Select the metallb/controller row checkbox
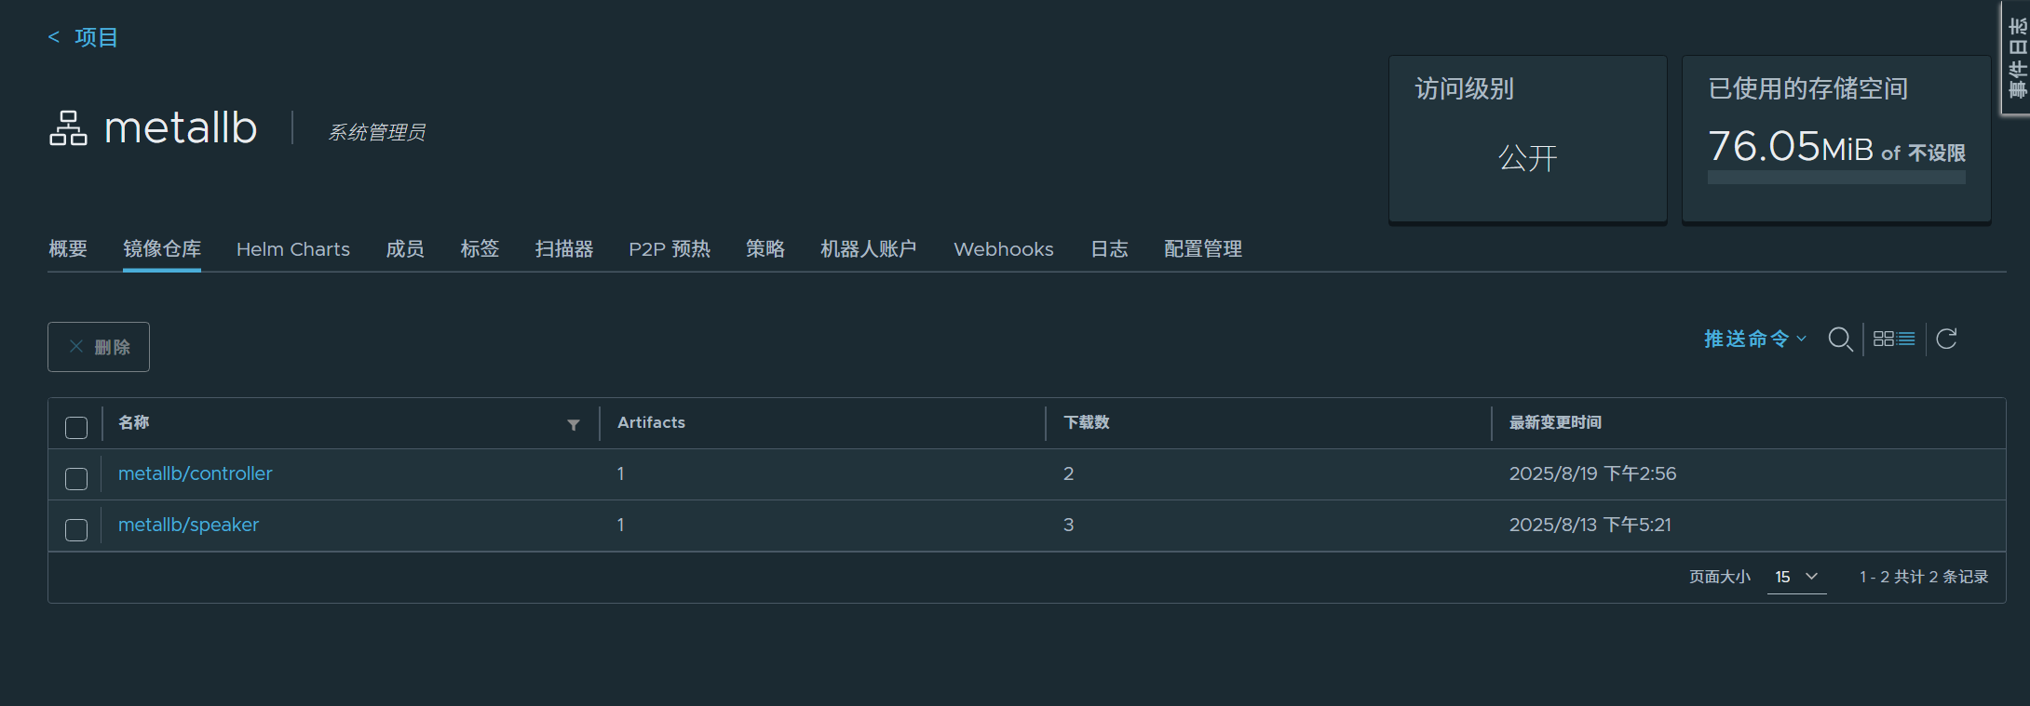This screenshot has width=2030, height=706. (76, 478)
